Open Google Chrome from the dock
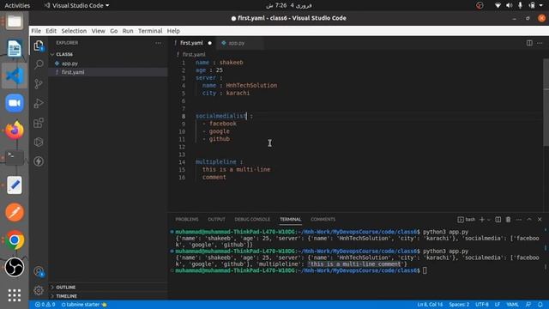Viewport: 549px width, 309px height. coord(15,240)
